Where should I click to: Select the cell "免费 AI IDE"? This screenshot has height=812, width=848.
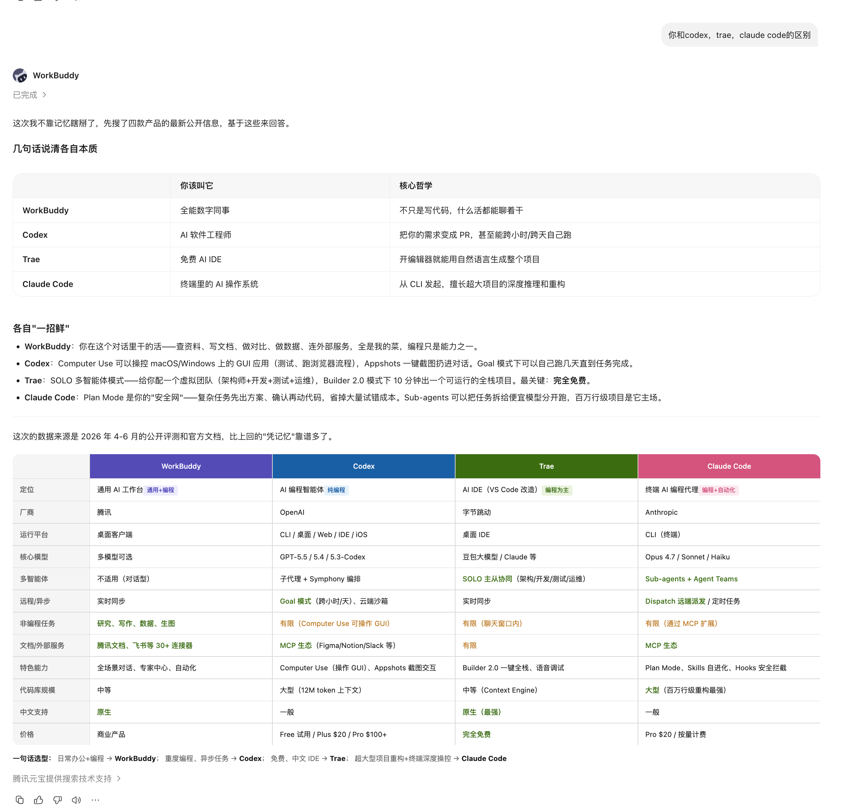(201, 259)
